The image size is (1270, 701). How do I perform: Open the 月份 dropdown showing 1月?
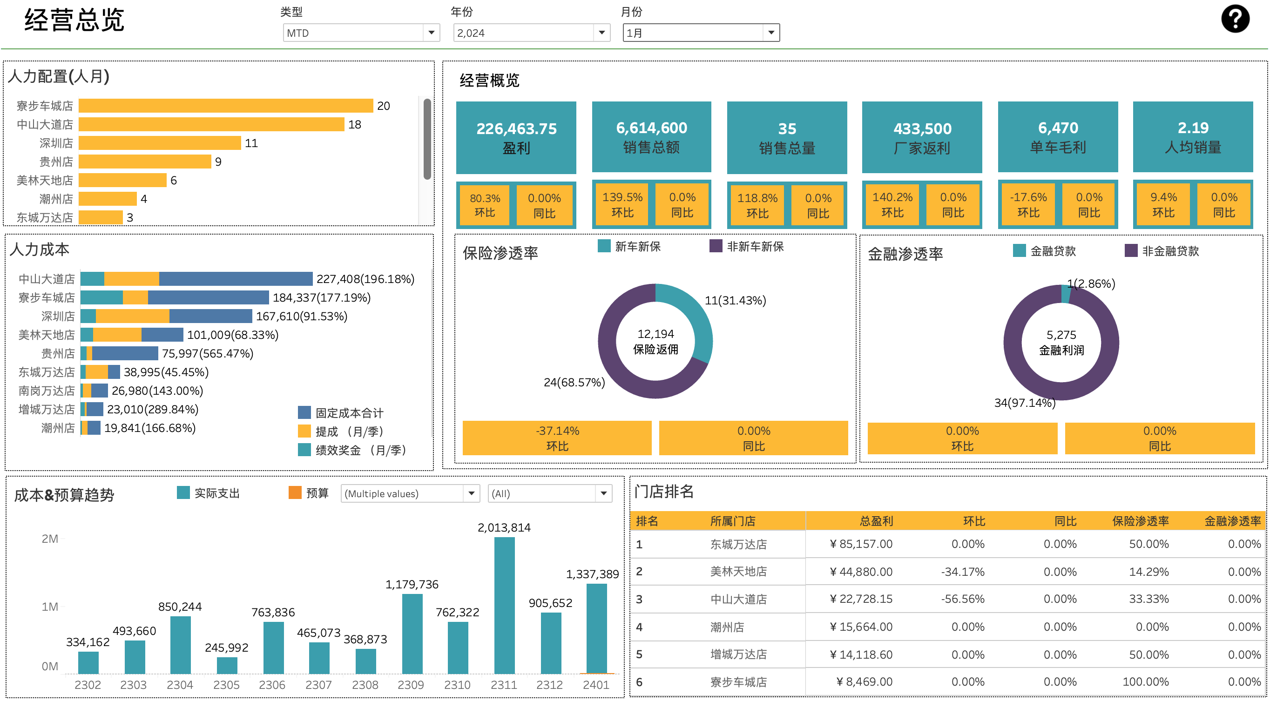(770, 33)
